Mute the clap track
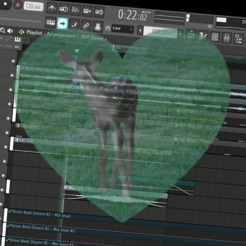Screen dimensions: 246x246 7,132
